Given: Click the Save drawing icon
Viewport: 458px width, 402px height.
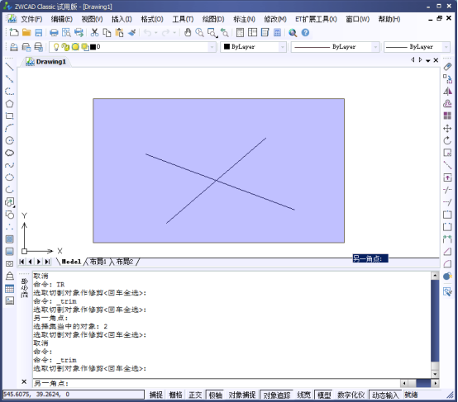Looking at the screenshot, I should pyautogui.click(x=39, y=32).
